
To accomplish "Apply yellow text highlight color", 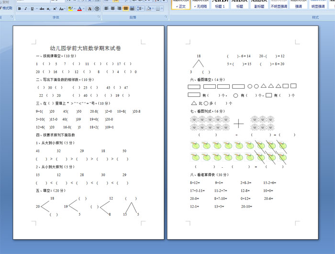I will [x=70, y=9].
